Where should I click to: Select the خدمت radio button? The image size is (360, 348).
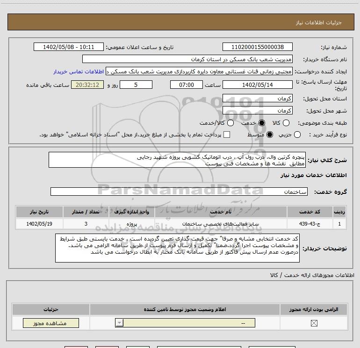pos(262,123)
